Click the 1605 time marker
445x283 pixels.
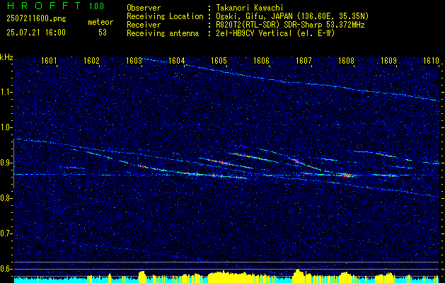pos(219,61)
